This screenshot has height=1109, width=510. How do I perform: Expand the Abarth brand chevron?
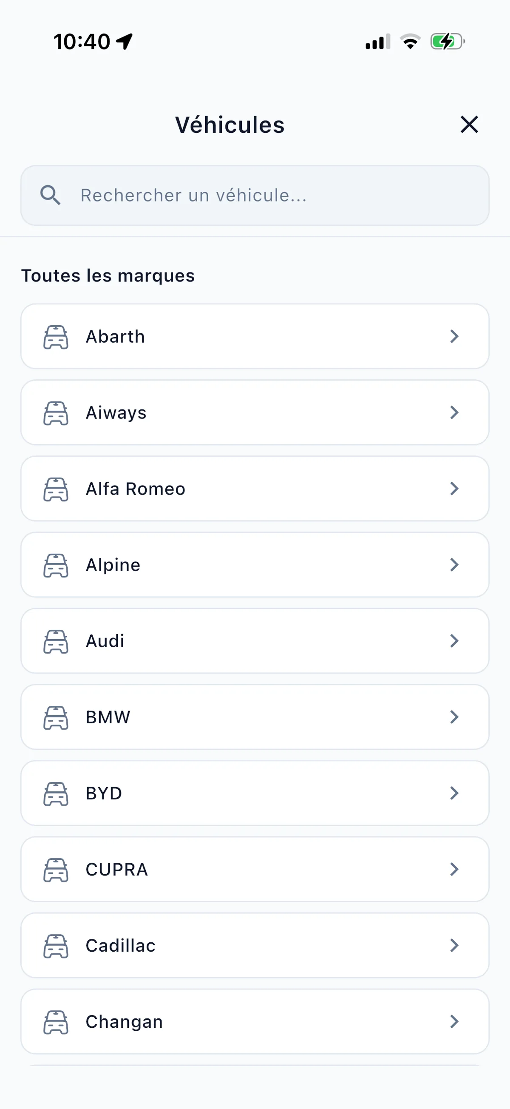454,336
